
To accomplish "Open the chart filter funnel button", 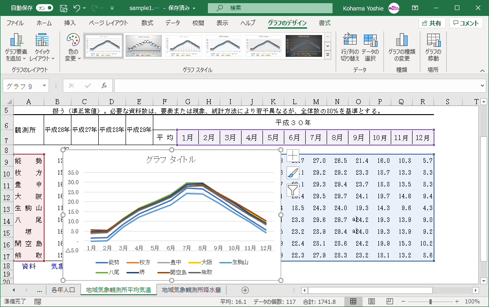I will pyautogui.click(x=293, y=190).
